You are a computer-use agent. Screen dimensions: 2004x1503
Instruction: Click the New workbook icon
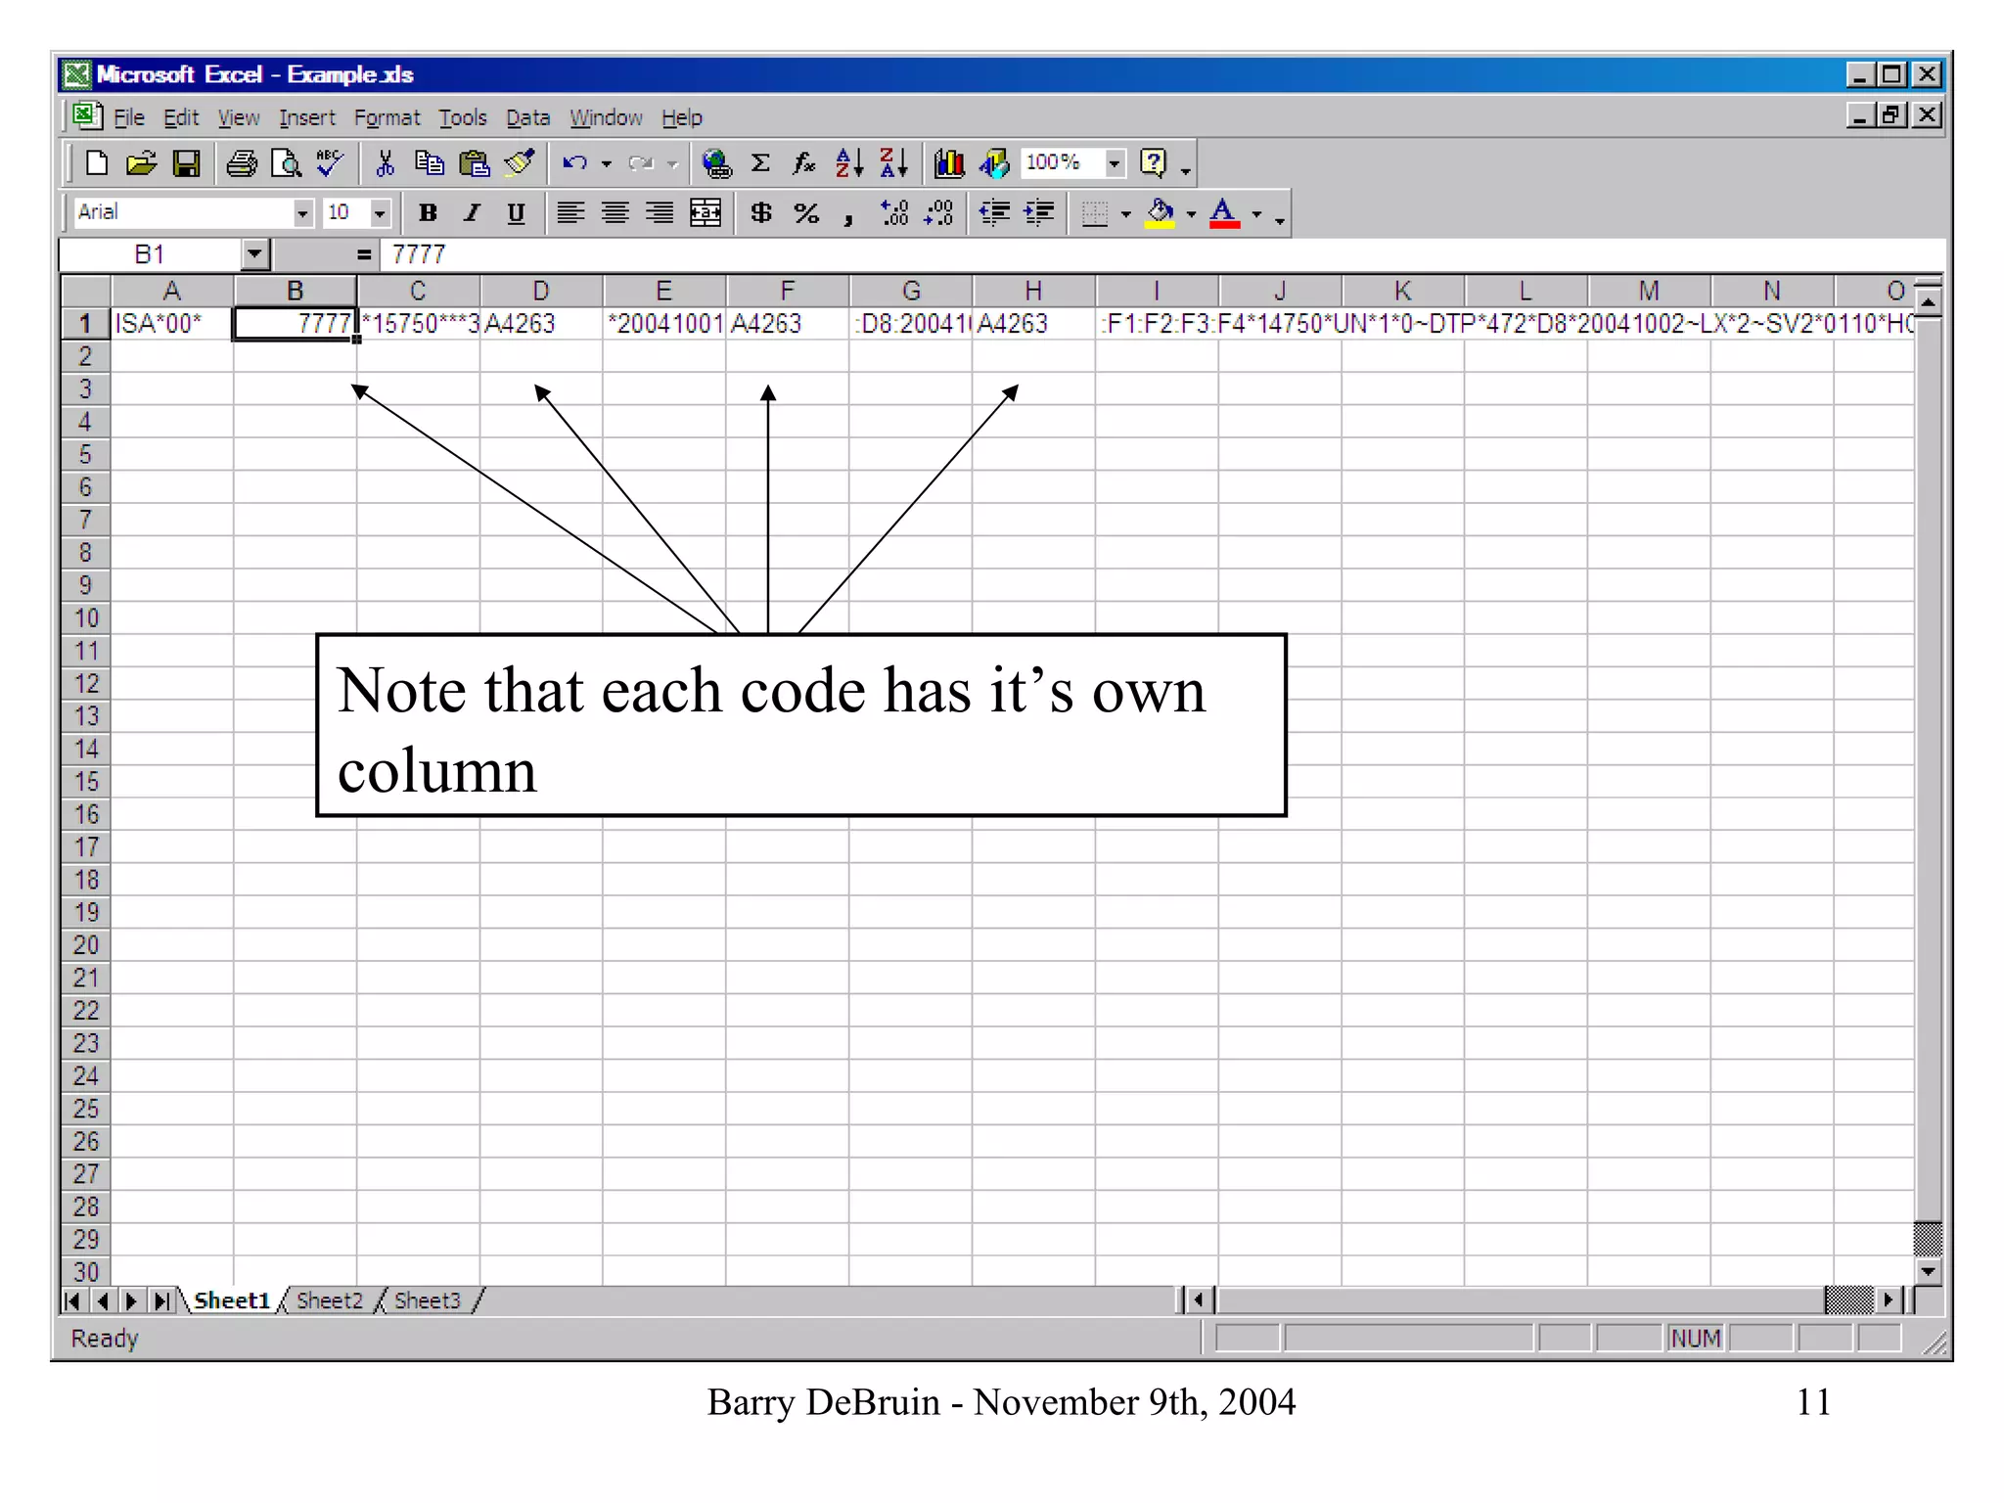click(x=96, y=163)
